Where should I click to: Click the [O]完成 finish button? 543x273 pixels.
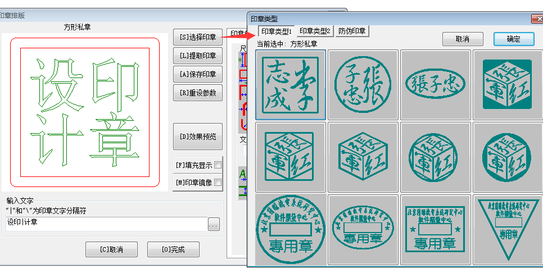coord(173,249)
